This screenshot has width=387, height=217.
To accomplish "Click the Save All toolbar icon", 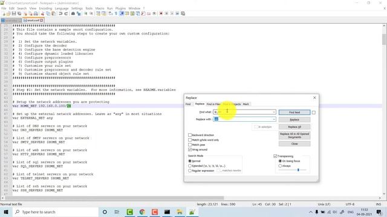I will click(19, 13).
